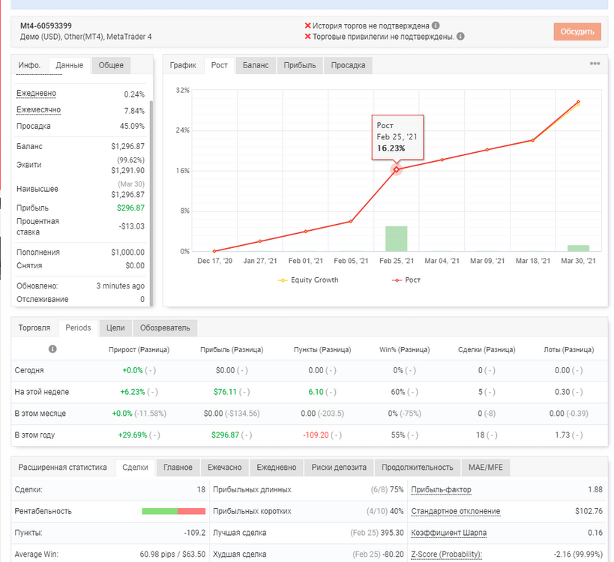614x562 pixels.
Task: Click the Прибыль-фактор link
Action: coord(441,489)
